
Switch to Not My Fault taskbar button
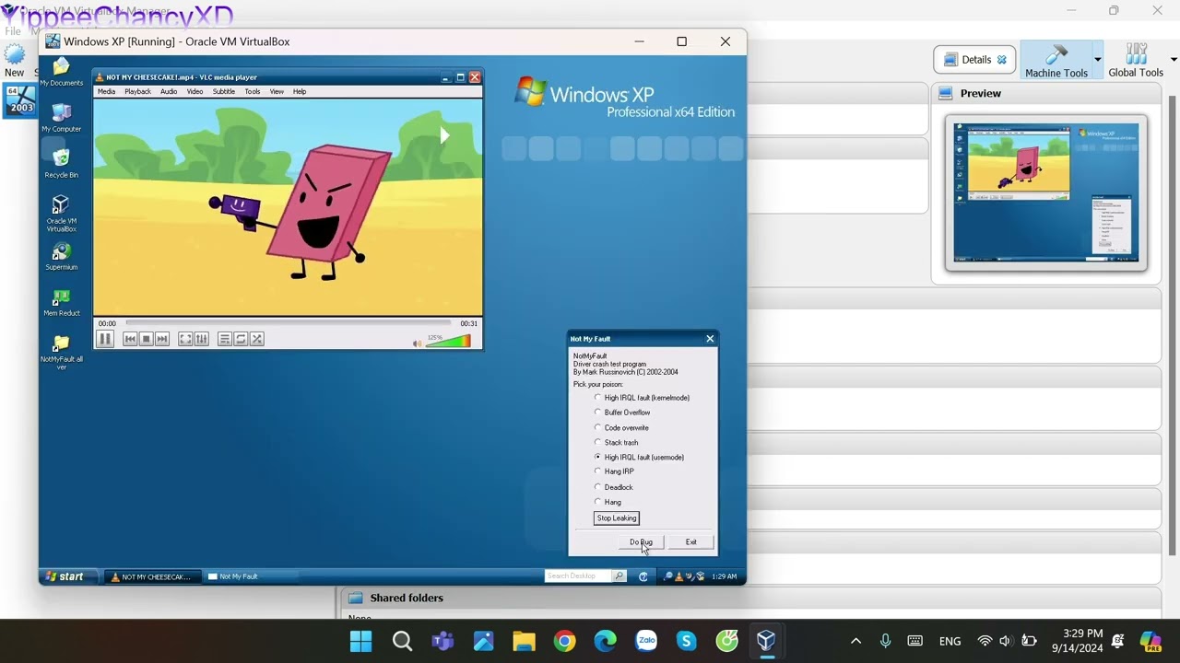[249, 576]
